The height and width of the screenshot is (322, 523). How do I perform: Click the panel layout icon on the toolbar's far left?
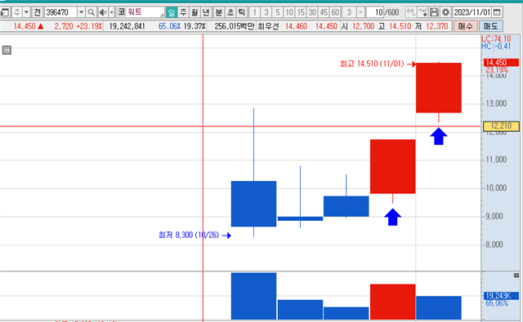(5, 13)
